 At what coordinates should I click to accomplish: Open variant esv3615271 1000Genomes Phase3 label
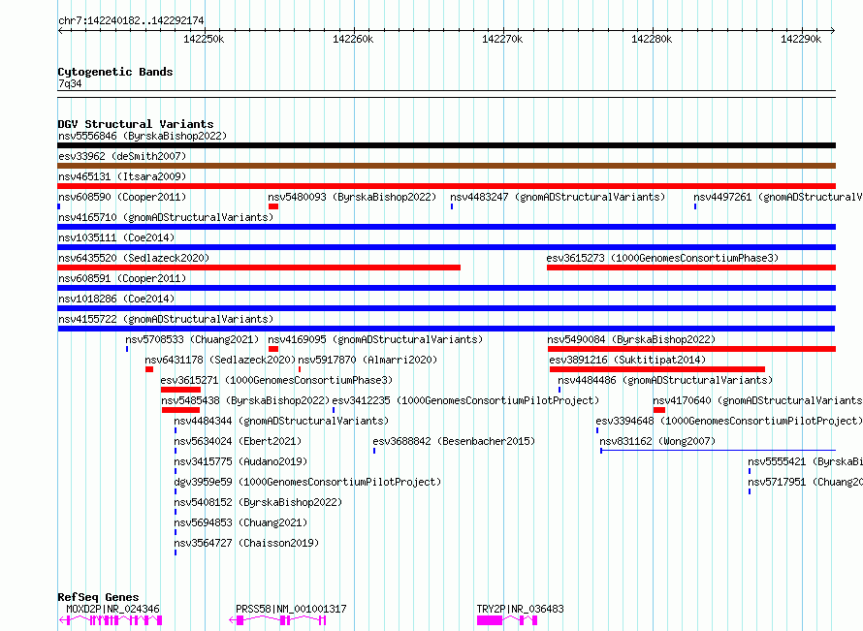coord(277,380)
